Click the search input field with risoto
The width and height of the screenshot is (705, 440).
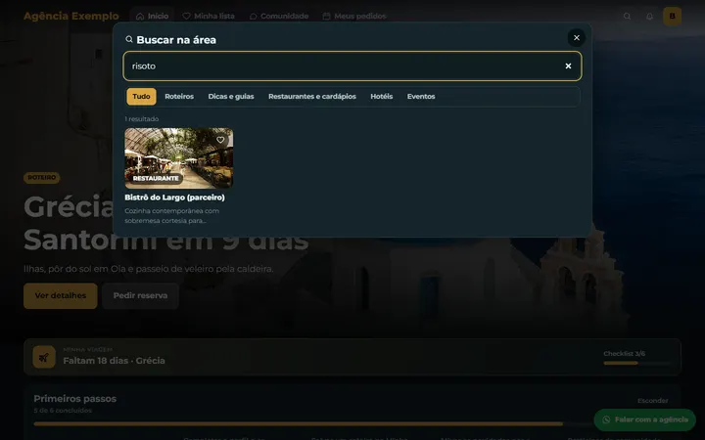coord(352,66)
